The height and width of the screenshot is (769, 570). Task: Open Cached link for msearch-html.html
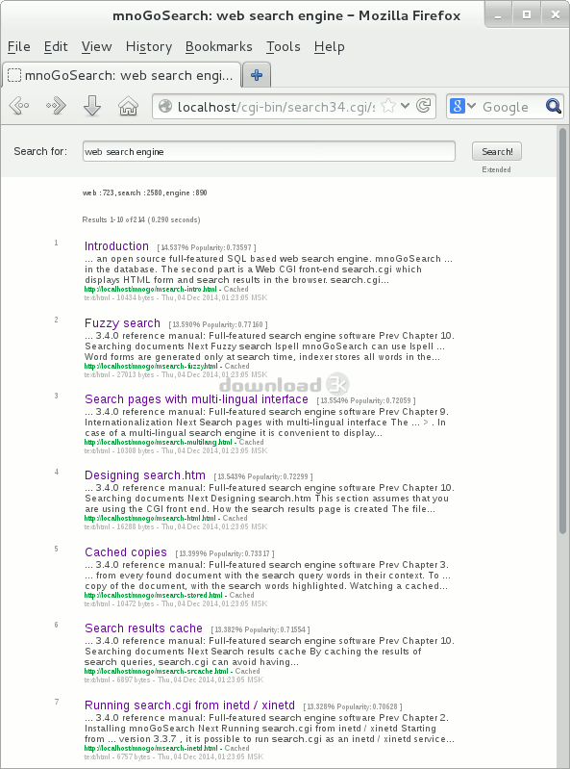click(235, 518)
